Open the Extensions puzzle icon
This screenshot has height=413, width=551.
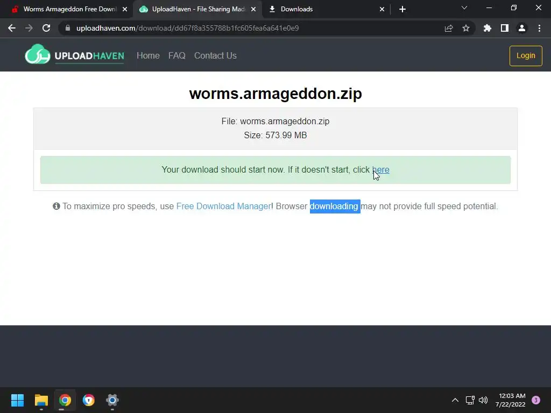(x=488, y=28)
